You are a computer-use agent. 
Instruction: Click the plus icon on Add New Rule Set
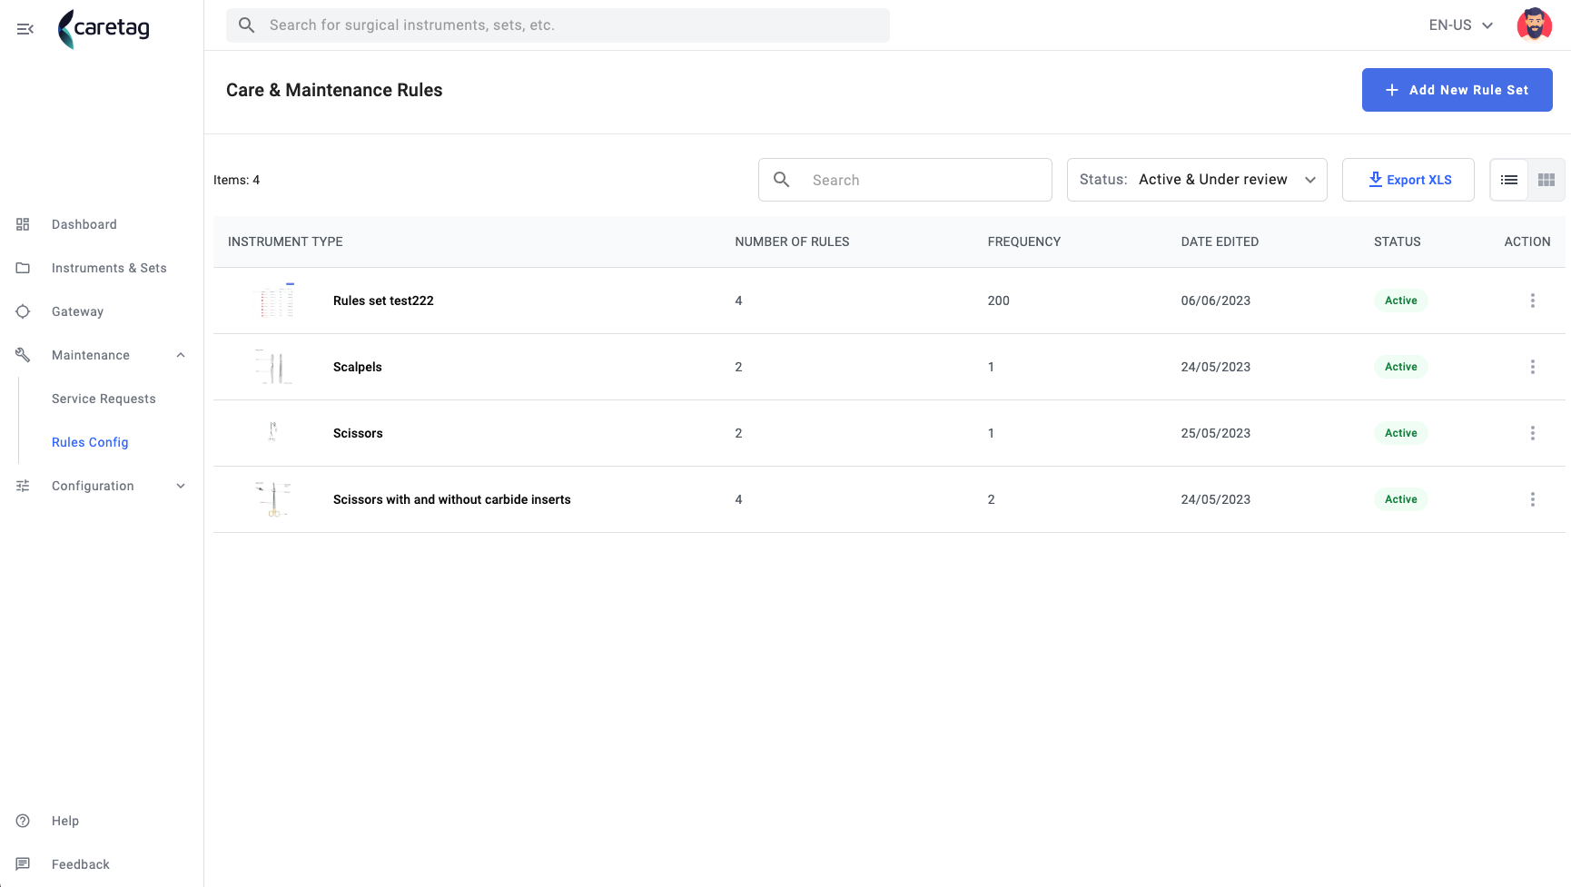coord(1392,90)
